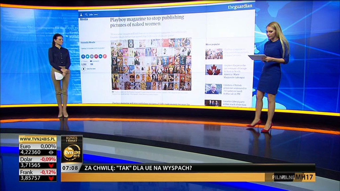The image size is (340, 191).
Task: Share article via the grey email icon
Action: (x=92, y=56)
